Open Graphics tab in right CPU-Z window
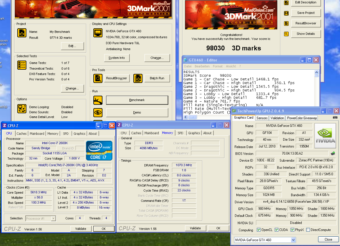 [194, 133]
